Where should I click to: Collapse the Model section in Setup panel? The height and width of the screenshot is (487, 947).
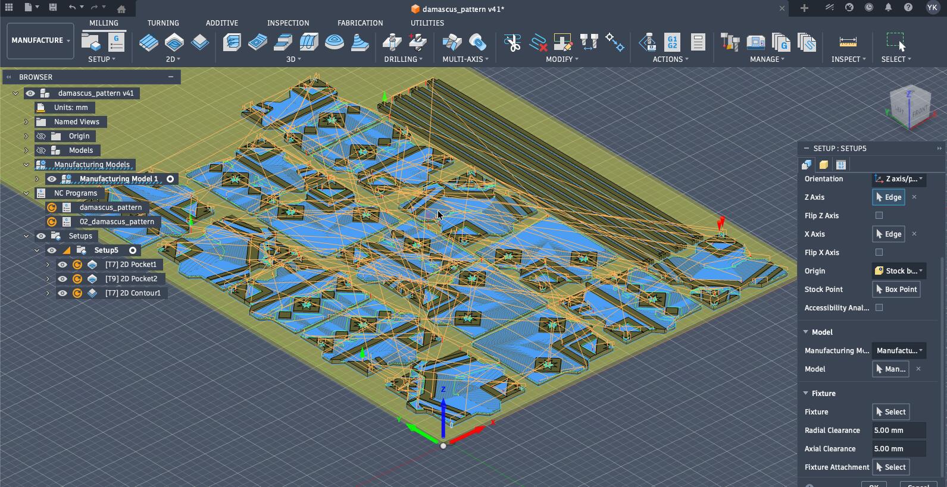(805, 332)
